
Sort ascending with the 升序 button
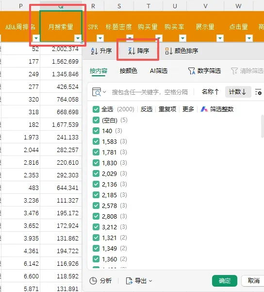pos(101,51)
